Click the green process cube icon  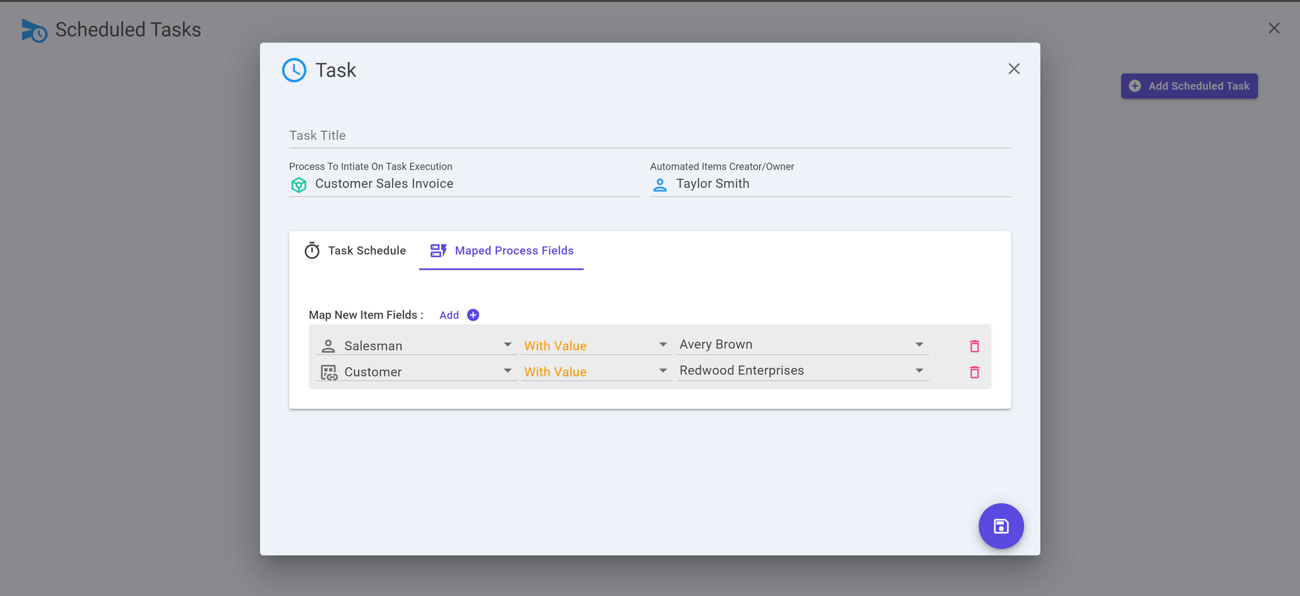299,185
